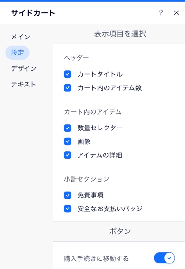Click the ボタン section header
The width and height of the screenshot is (185, 269).
pyautogui.click(x=120, y=231)
